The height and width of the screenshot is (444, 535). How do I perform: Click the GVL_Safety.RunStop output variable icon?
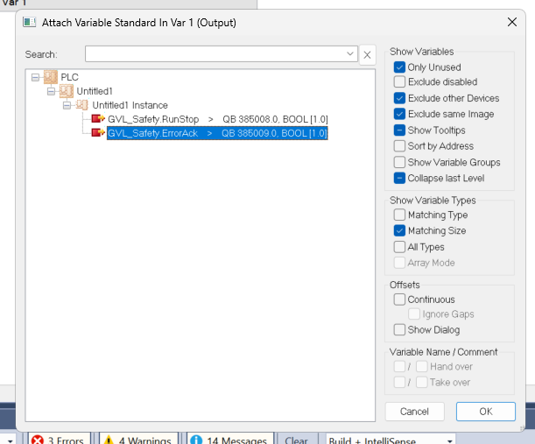[x=98, y=119]
